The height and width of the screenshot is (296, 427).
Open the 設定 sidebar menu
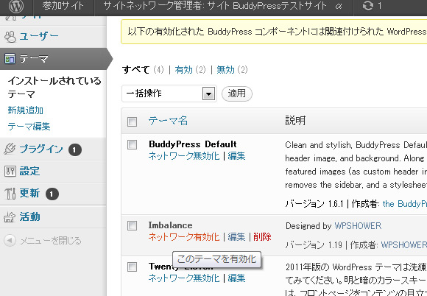point(29,172)
